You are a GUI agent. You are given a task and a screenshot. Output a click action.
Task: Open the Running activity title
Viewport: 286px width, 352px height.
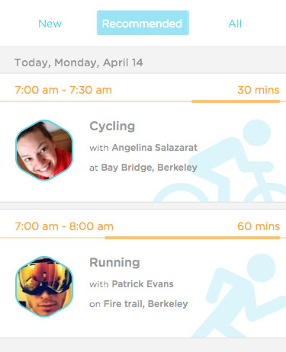(x=114, y=262)
